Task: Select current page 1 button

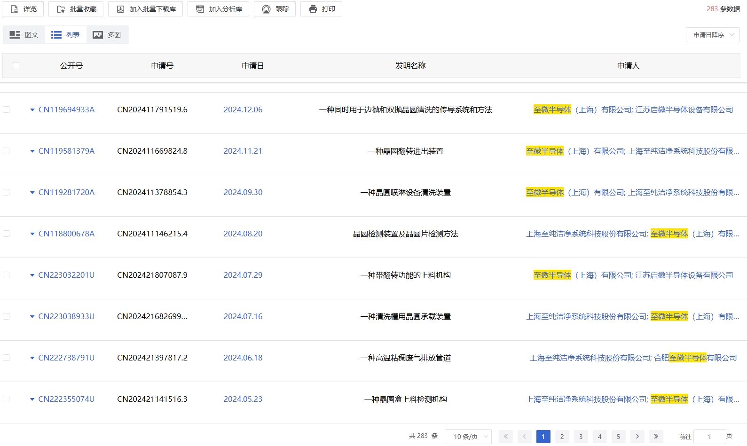Action: [x=543, y=436]
